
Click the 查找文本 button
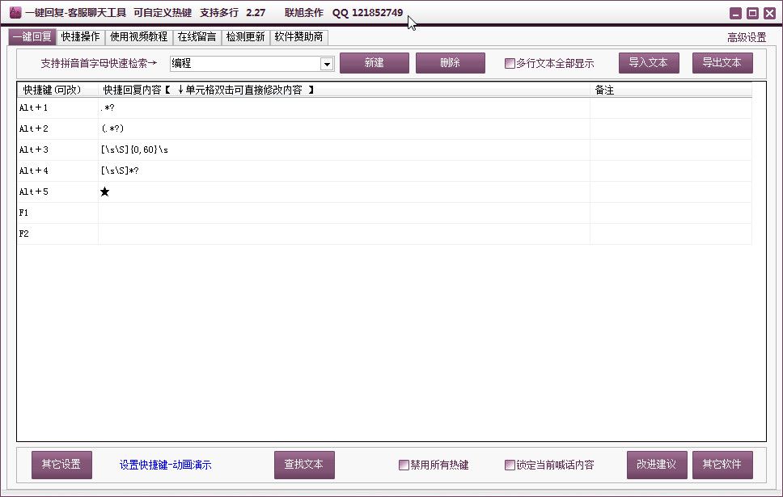pos(304,465)
